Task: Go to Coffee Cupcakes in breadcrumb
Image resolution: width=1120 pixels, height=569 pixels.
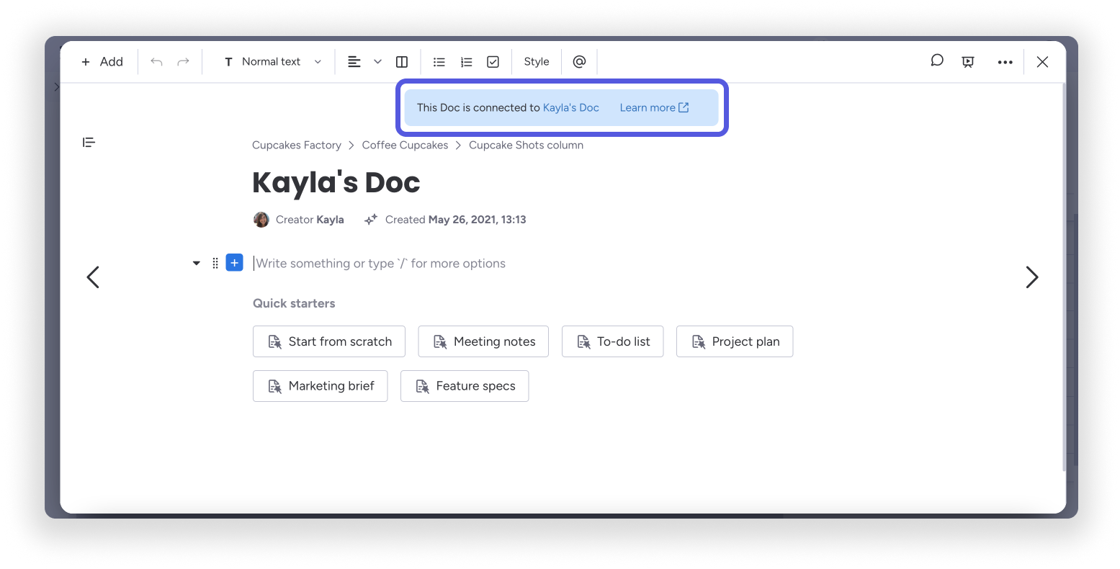Action: 405,145
